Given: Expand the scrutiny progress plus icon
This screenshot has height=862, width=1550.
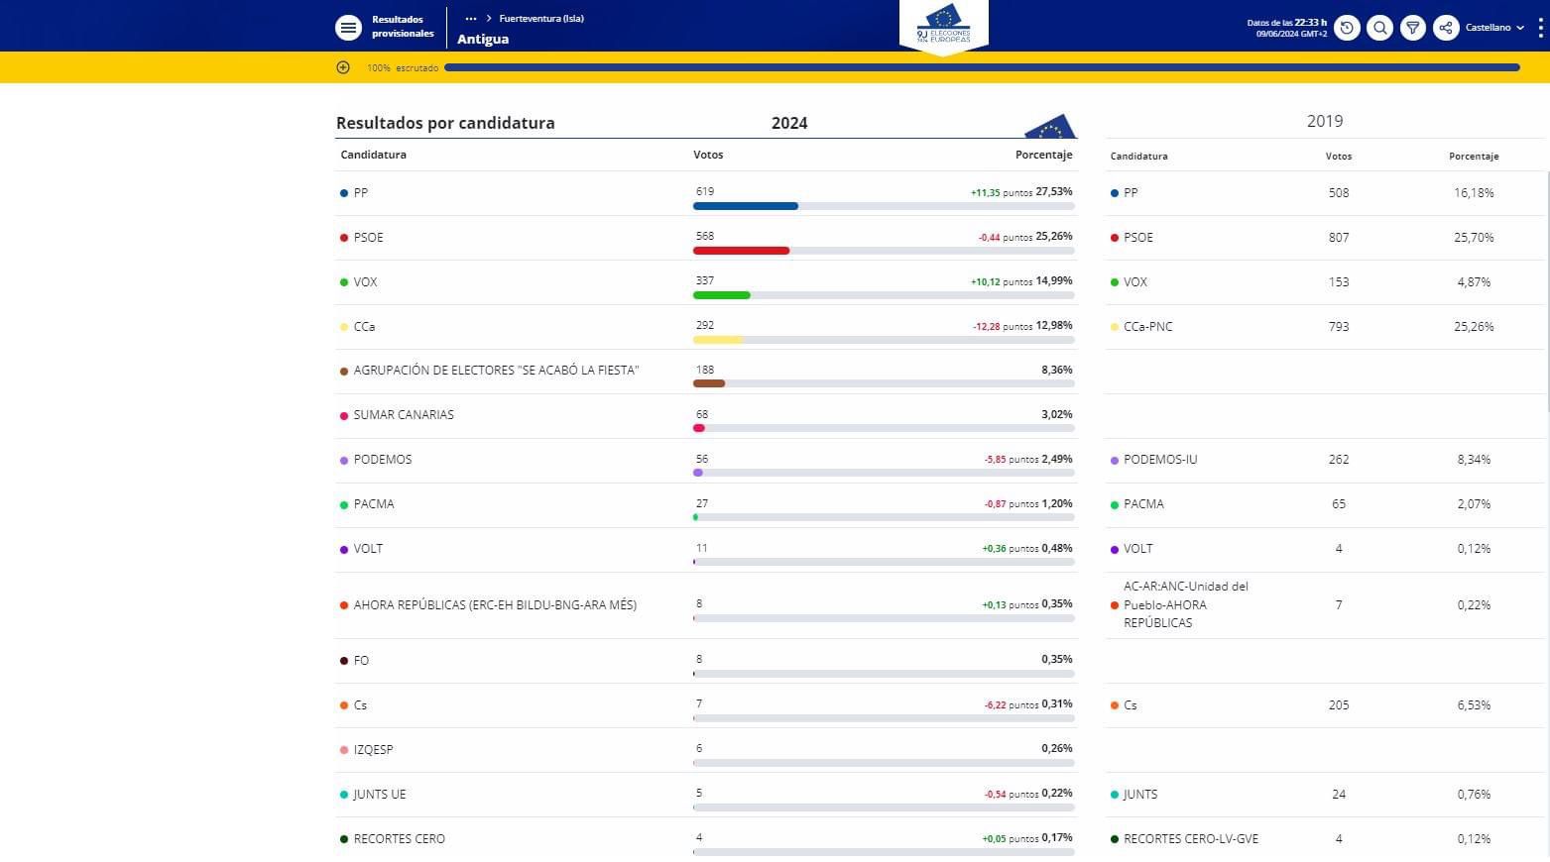Looking at the screenshot, I should 343,67.
